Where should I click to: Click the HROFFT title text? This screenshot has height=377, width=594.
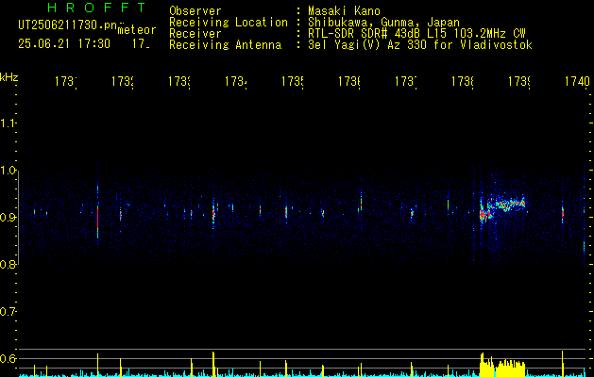(96, 8)
